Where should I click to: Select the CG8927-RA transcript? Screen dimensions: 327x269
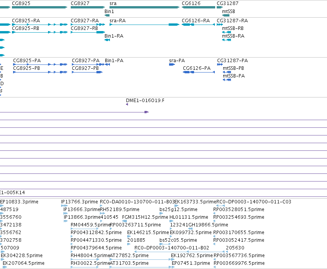pyautogui.click(x=88, y=25)
